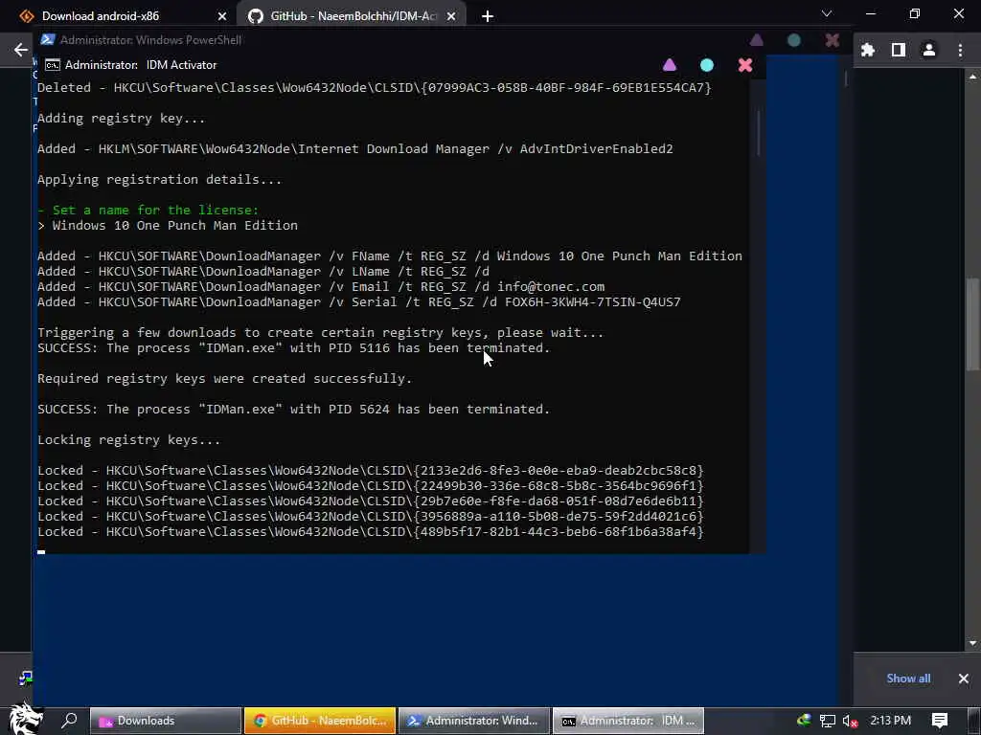Open taskbar search magnifier
The height and width of the screenshot is (735, 981).
coord(69,720)
